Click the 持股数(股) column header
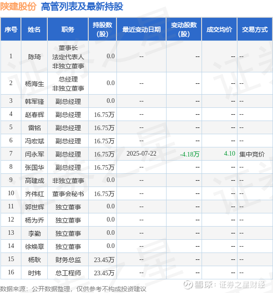Screen dimensions: 273x293 pyautogui.click(x=102, y=29)
